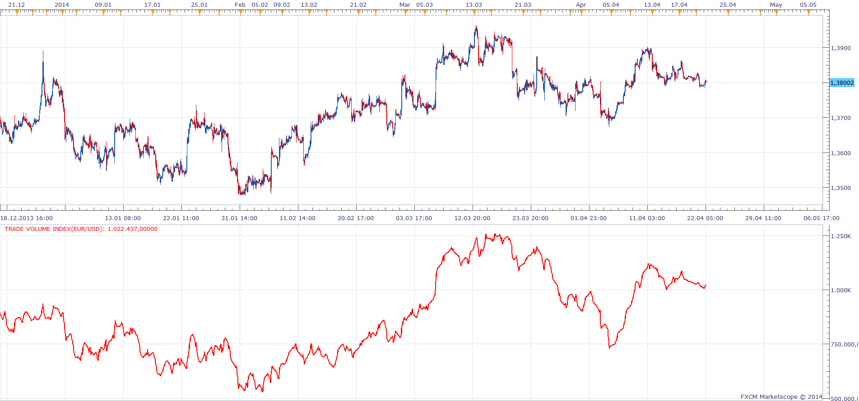This screenshot has height=401, width=859.
Task: Click the 18.12.2013 16:00 time label
Action: [27, 218]
